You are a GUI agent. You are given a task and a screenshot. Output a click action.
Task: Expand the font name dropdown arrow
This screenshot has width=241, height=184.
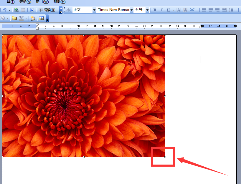click(132, 10)
